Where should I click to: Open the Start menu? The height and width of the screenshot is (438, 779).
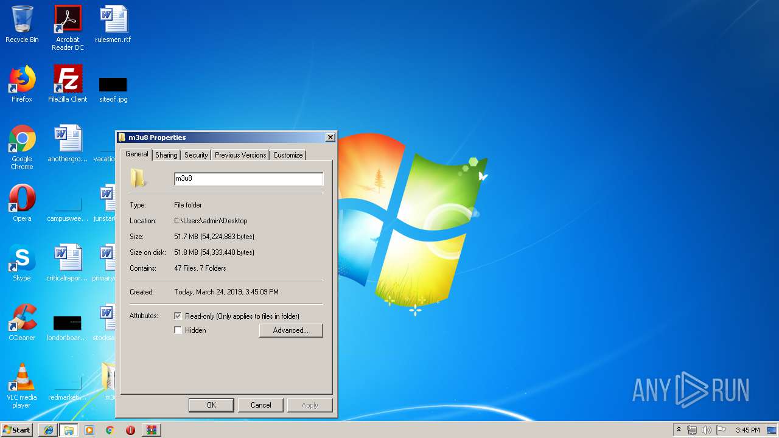click(x=17, y=430)
